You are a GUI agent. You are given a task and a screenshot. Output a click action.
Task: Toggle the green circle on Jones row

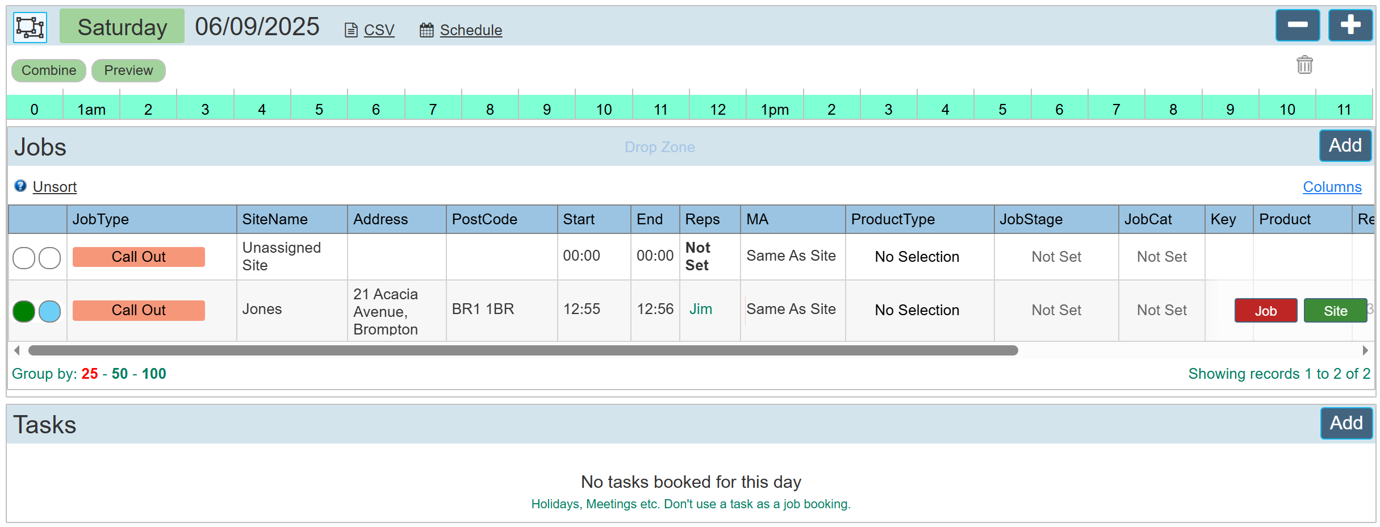(24, 311)
